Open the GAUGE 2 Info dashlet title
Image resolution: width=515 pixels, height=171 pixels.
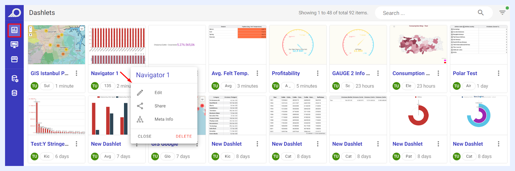tap(351, 73)
